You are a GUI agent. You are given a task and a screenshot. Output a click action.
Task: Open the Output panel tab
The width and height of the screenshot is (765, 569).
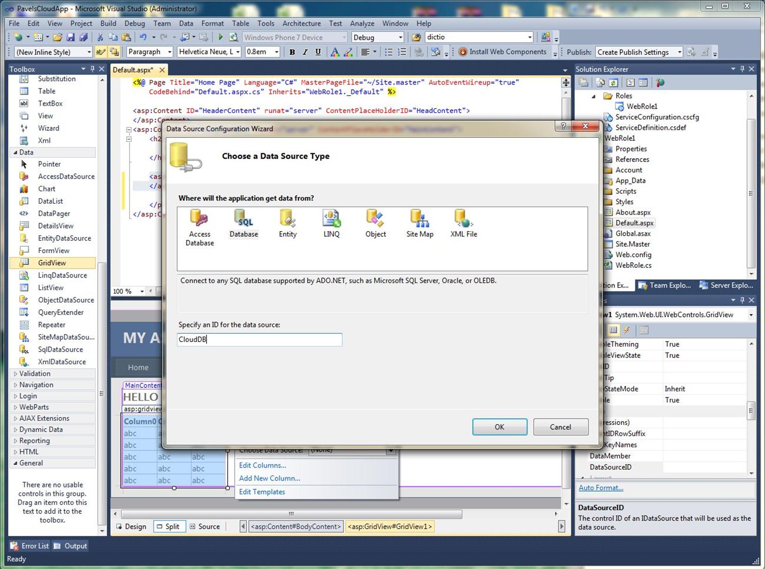pyautogui.click(x=71, y=546)
